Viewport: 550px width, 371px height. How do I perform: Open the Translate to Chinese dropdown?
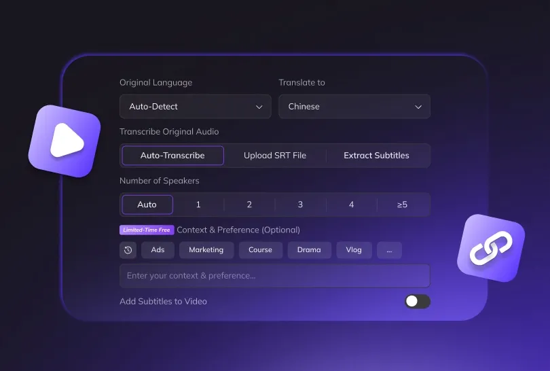pyautogui.click(x=354, y=107)
